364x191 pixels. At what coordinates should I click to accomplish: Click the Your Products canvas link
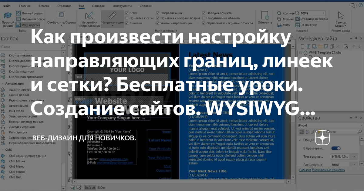pyautogui.click(x=160, y=149)
